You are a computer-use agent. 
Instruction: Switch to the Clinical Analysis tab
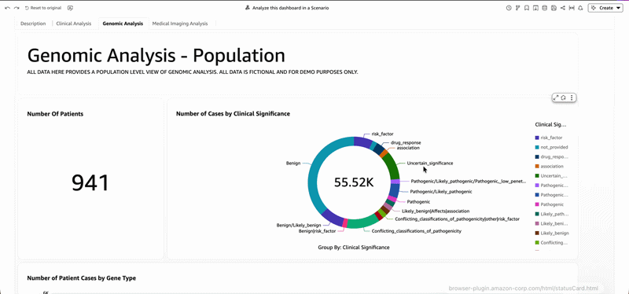click(74, 24)
